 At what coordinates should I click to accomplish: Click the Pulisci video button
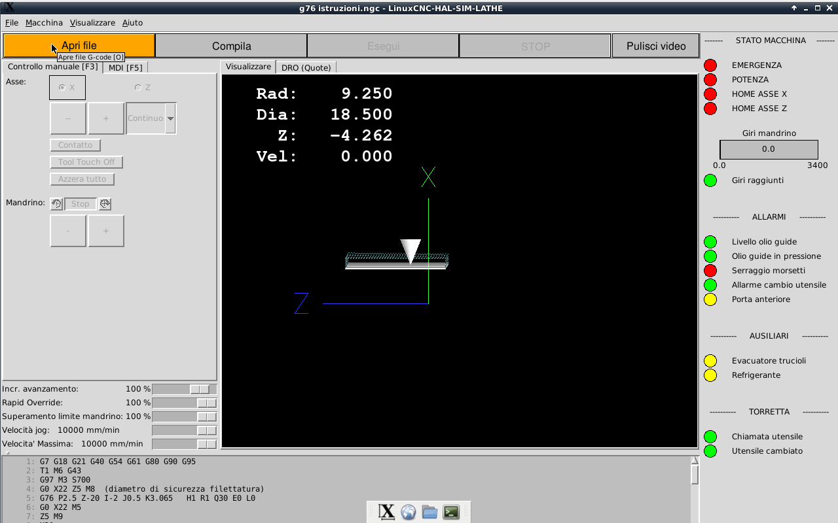pyautogui.click(x=656, y=46)
